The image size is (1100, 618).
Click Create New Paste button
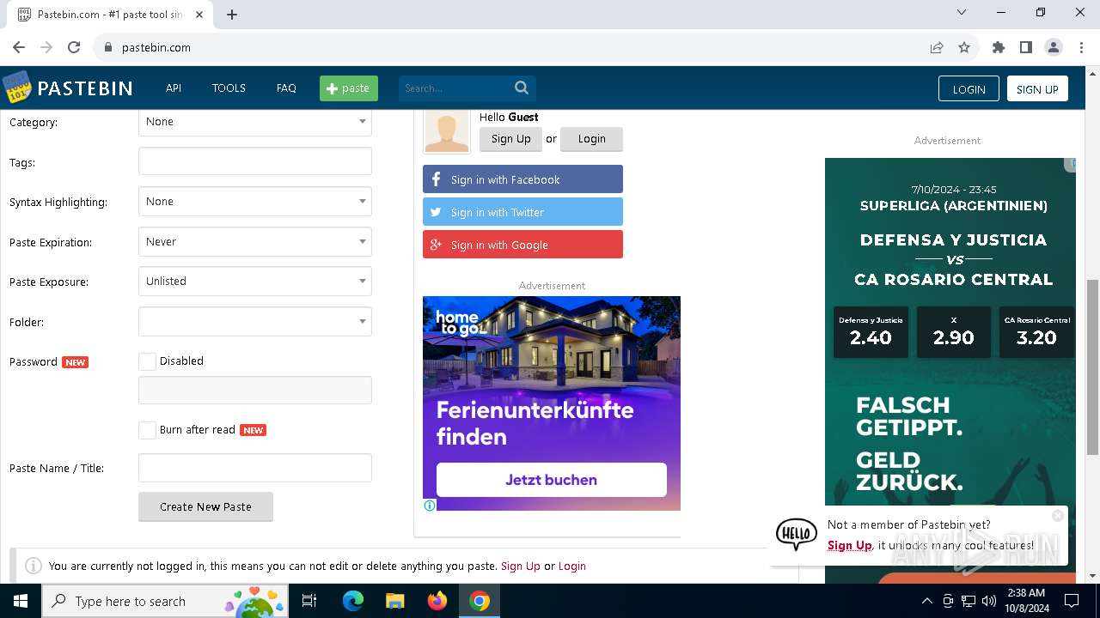[205, 506]
